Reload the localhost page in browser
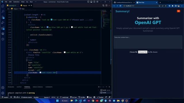This screenshot has width=184, height=103. click(120, 6)
